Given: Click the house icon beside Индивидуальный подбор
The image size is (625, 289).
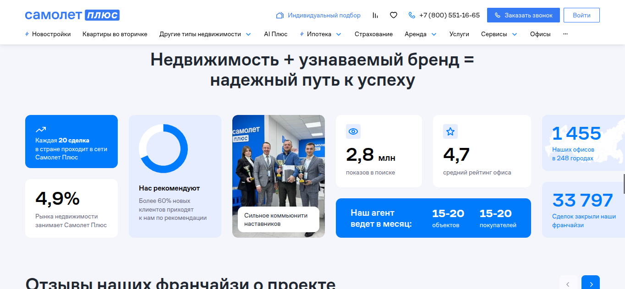Looking at the screenshot, I should (280, 15).
